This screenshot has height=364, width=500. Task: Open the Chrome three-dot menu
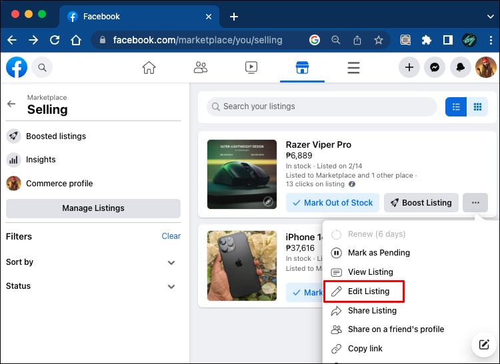pyautogui.click(x=491, y=40)
